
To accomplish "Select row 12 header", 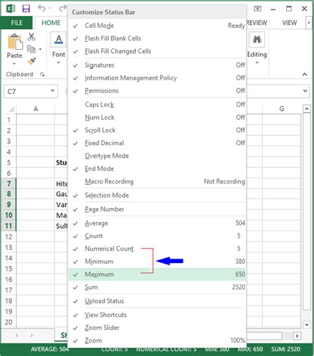I will (x=9, y=237).
